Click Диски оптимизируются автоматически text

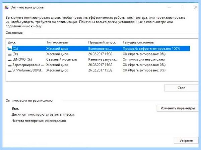point(43,115)
